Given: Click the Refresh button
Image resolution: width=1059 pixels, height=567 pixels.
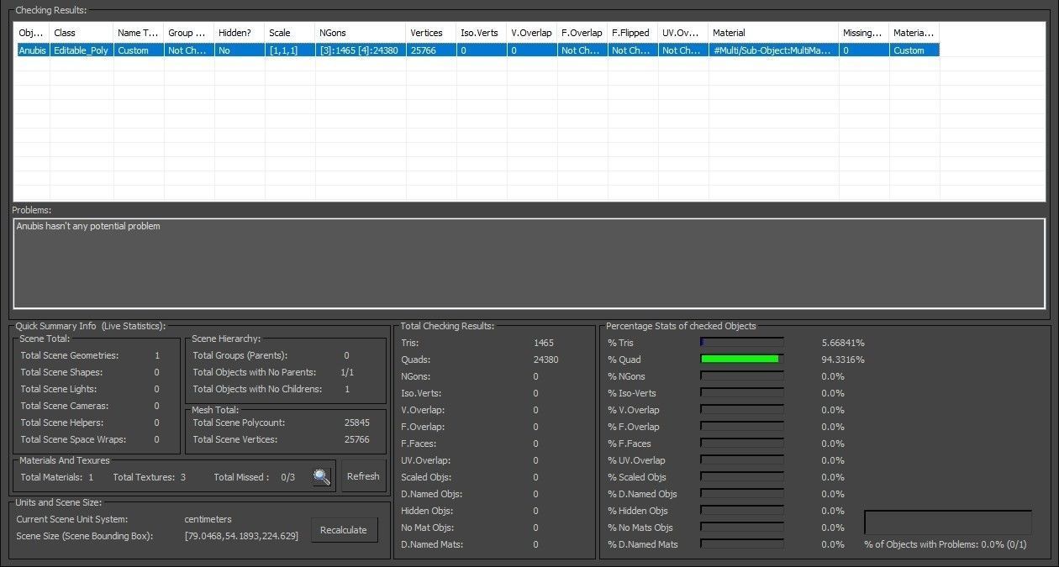Looking at the screenshot, I should click(363, 476).
